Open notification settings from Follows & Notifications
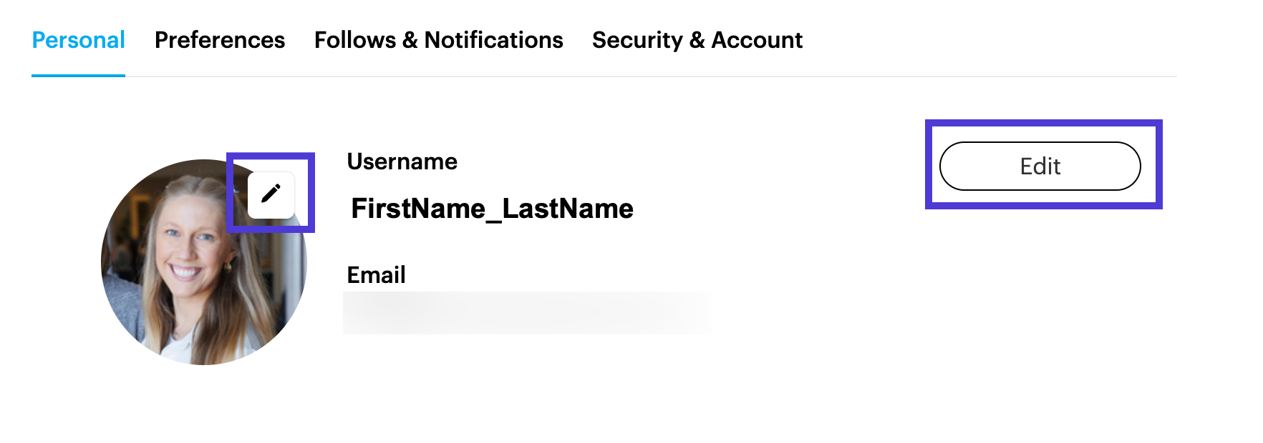Image resolution: width=1263 pixels, height=443 pixels. point(438,40)
